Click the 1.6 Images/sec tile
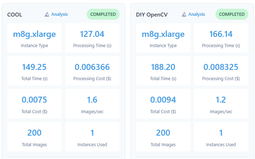This screenshot has height=159, width=255. pos(92,104)
